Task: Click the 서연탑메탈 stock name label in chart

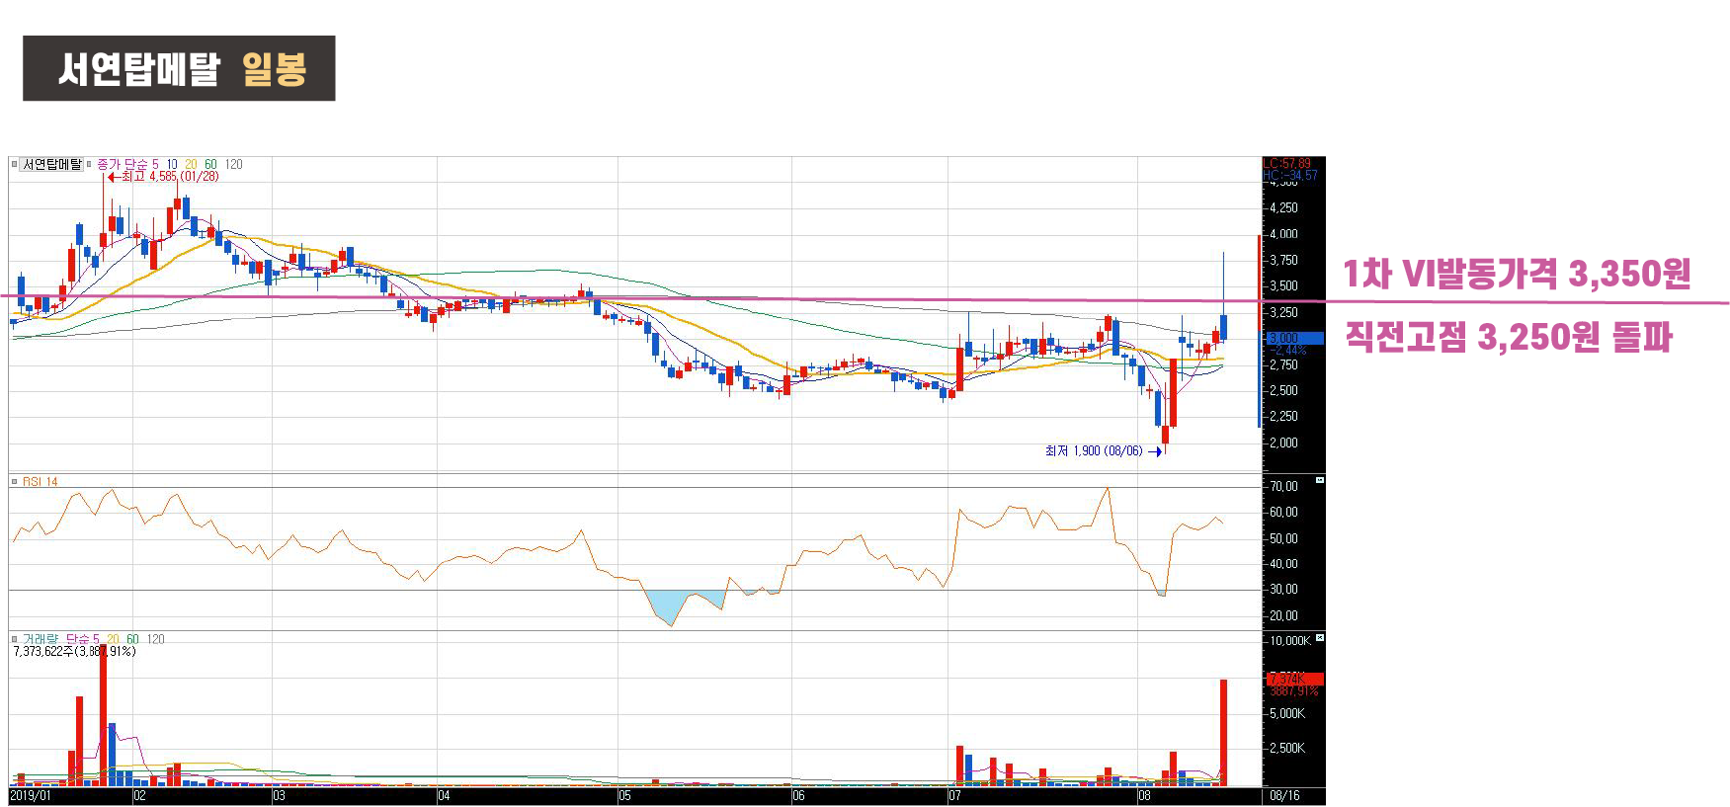Action: [x=52, y=164]
